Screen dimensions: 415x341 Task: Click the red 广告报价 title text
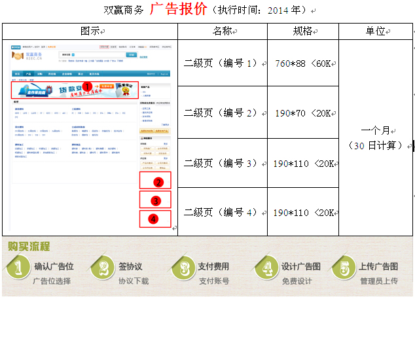[178, 9]
